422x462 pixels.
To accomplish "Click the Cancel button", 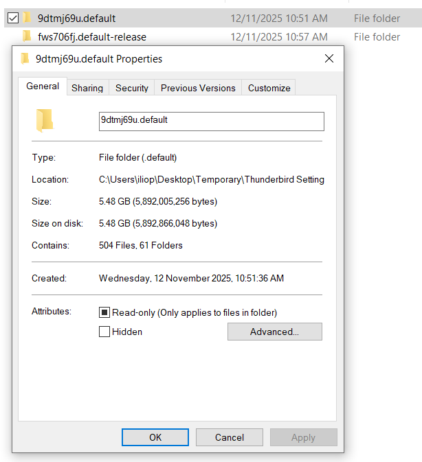I will pyautogui.click(x=230, y=437).
